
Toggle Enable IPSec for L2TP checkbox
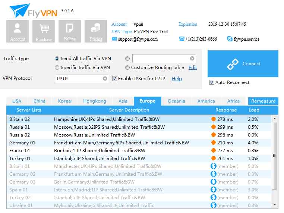114,79
